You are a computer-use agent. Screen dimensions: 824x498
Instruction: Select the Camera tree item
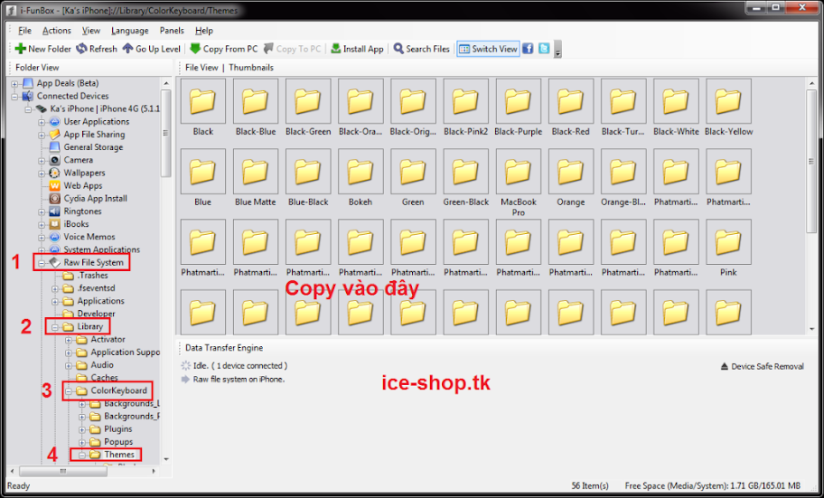click(79, 160)
